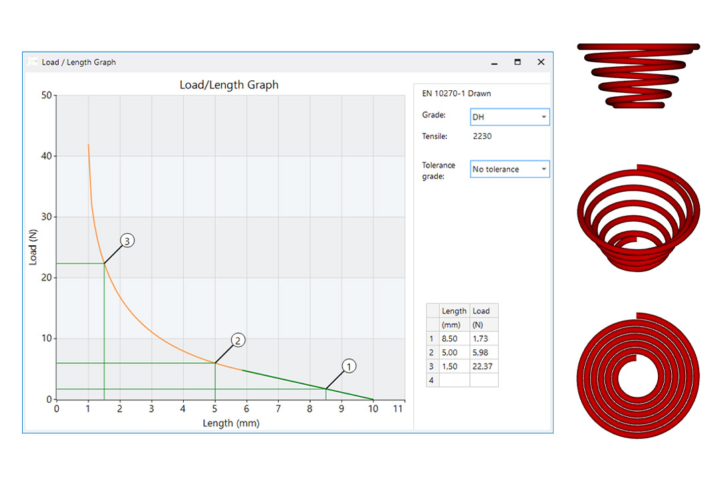Click the Load column header
Image resolution: width=722 pixels, height=481 pixels.
[483, 311]
